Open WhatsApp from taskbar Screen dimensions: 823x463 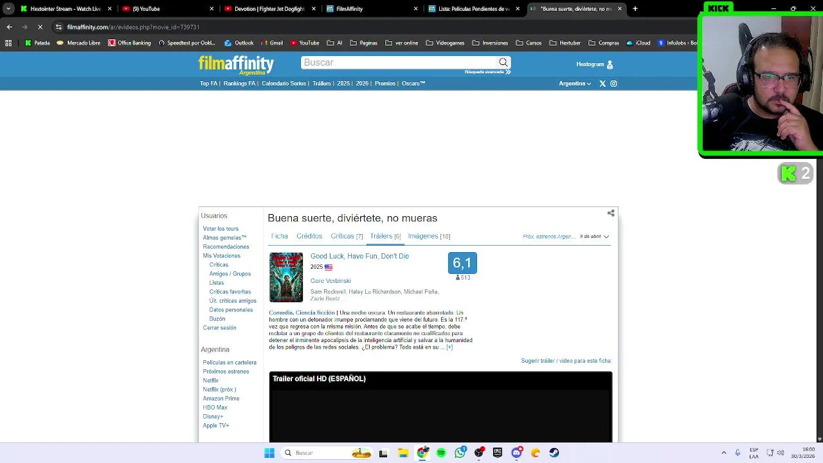[460, 453]
